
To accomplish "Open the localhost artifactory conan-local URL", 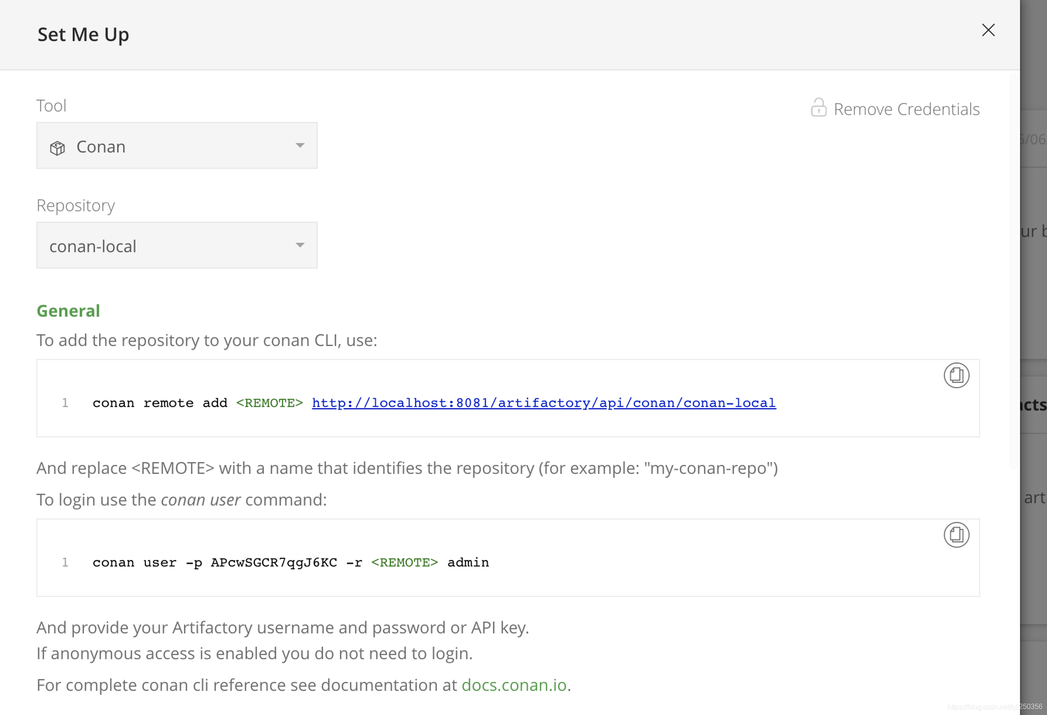I will pos(544,403).
